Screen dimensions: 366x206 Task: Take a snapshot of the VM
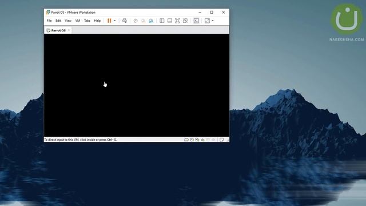[136, 21]
